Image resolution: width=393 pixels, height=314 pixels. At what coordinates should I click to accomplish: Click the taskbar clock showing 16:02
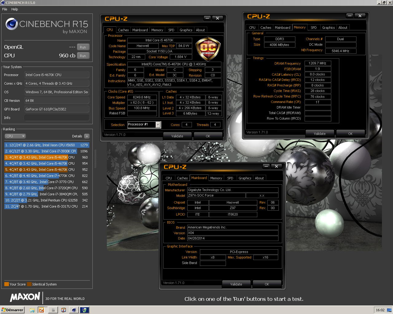(x=380, y=310)
